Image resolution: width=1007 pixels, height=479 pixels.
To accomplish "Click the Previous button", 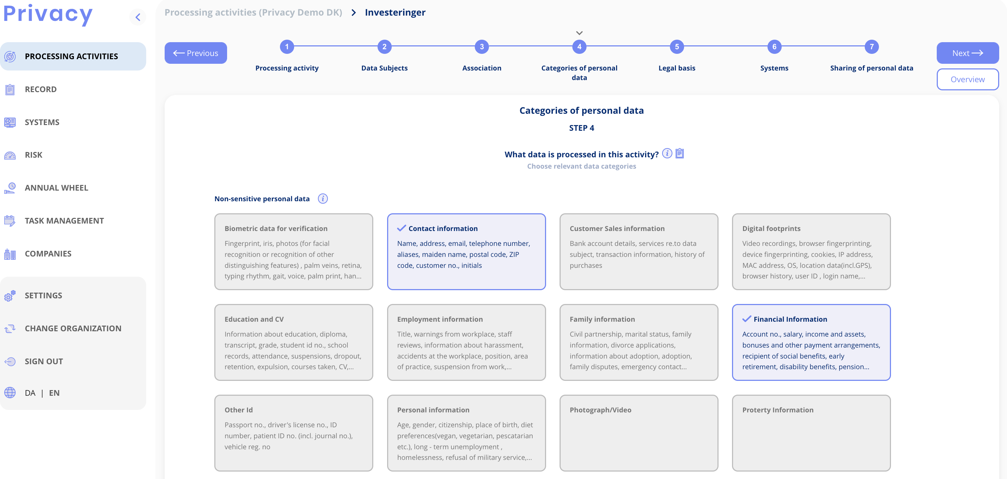I will (197, 52).
